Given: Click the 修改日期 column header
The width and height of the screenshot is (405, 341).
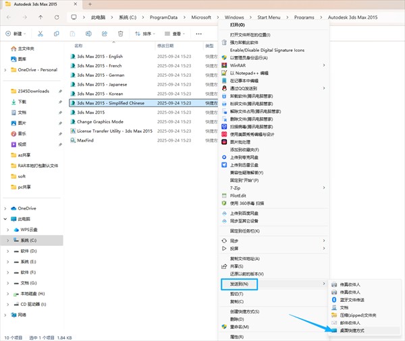Looking at the screenshot, I should coord(168,45).
